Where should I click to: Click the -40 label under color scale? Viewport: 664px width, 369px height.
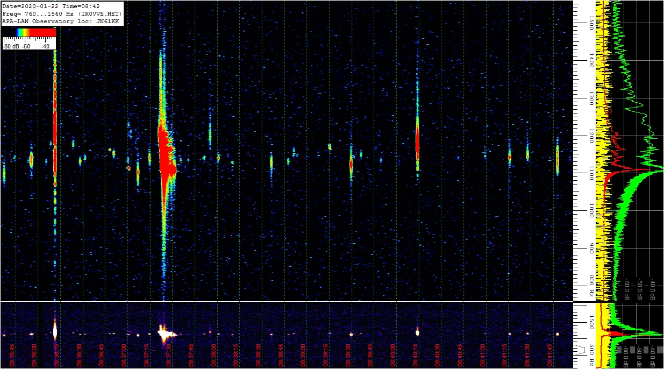coord(45,47)
